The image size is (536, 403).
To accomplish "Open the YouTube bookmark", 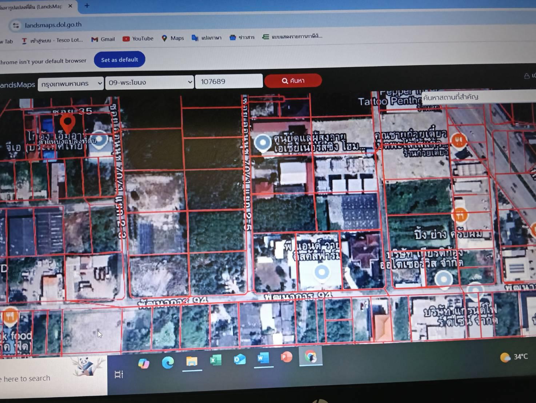I will point(138,38).
